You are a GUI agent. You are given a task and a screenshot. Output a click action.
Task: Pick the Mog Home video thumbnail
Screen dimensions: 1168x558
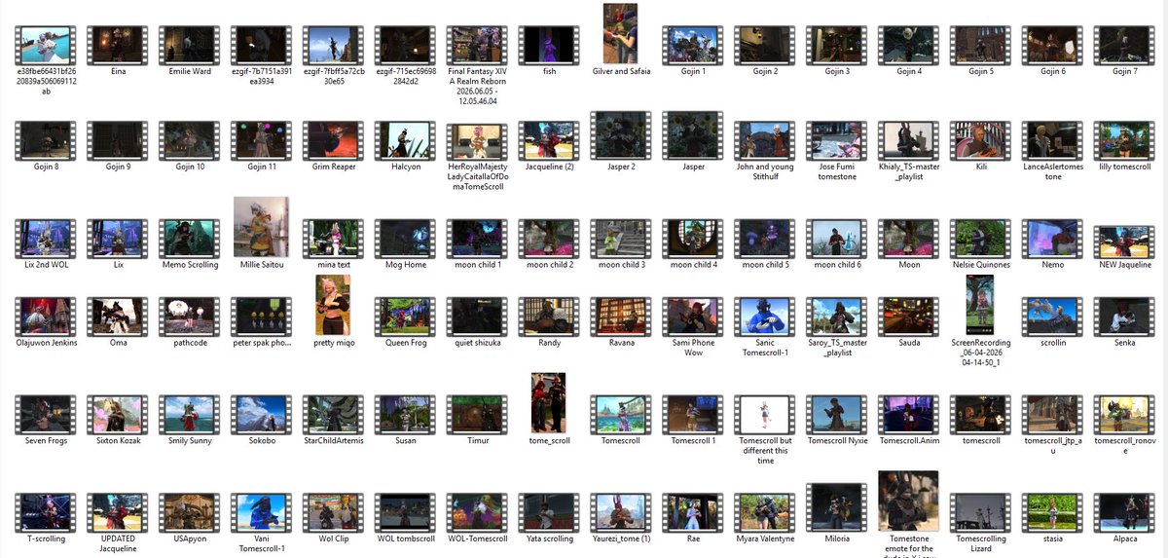pos(404,239)
